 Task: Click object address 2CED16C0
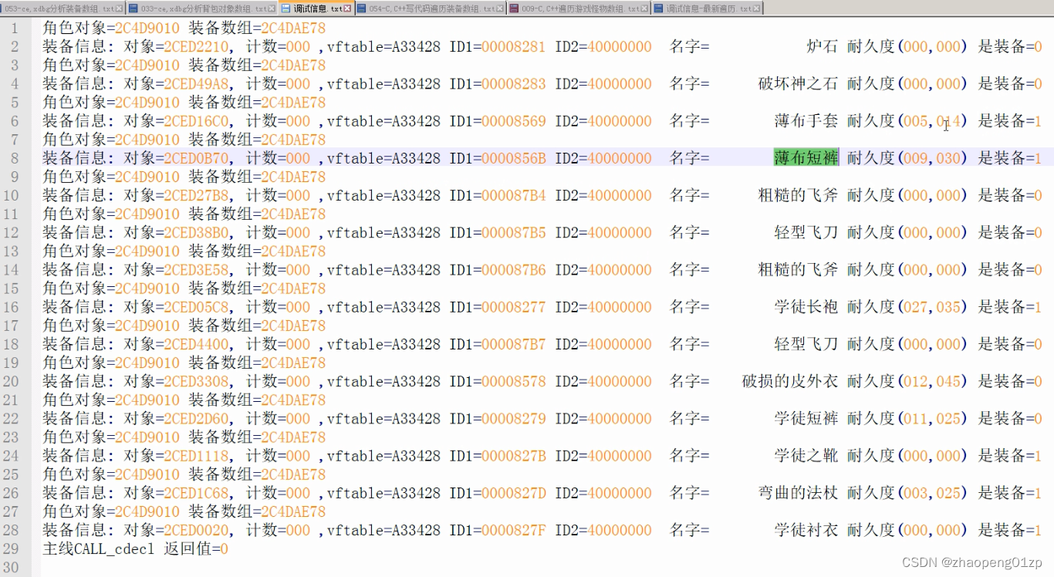tap(196, 120)
